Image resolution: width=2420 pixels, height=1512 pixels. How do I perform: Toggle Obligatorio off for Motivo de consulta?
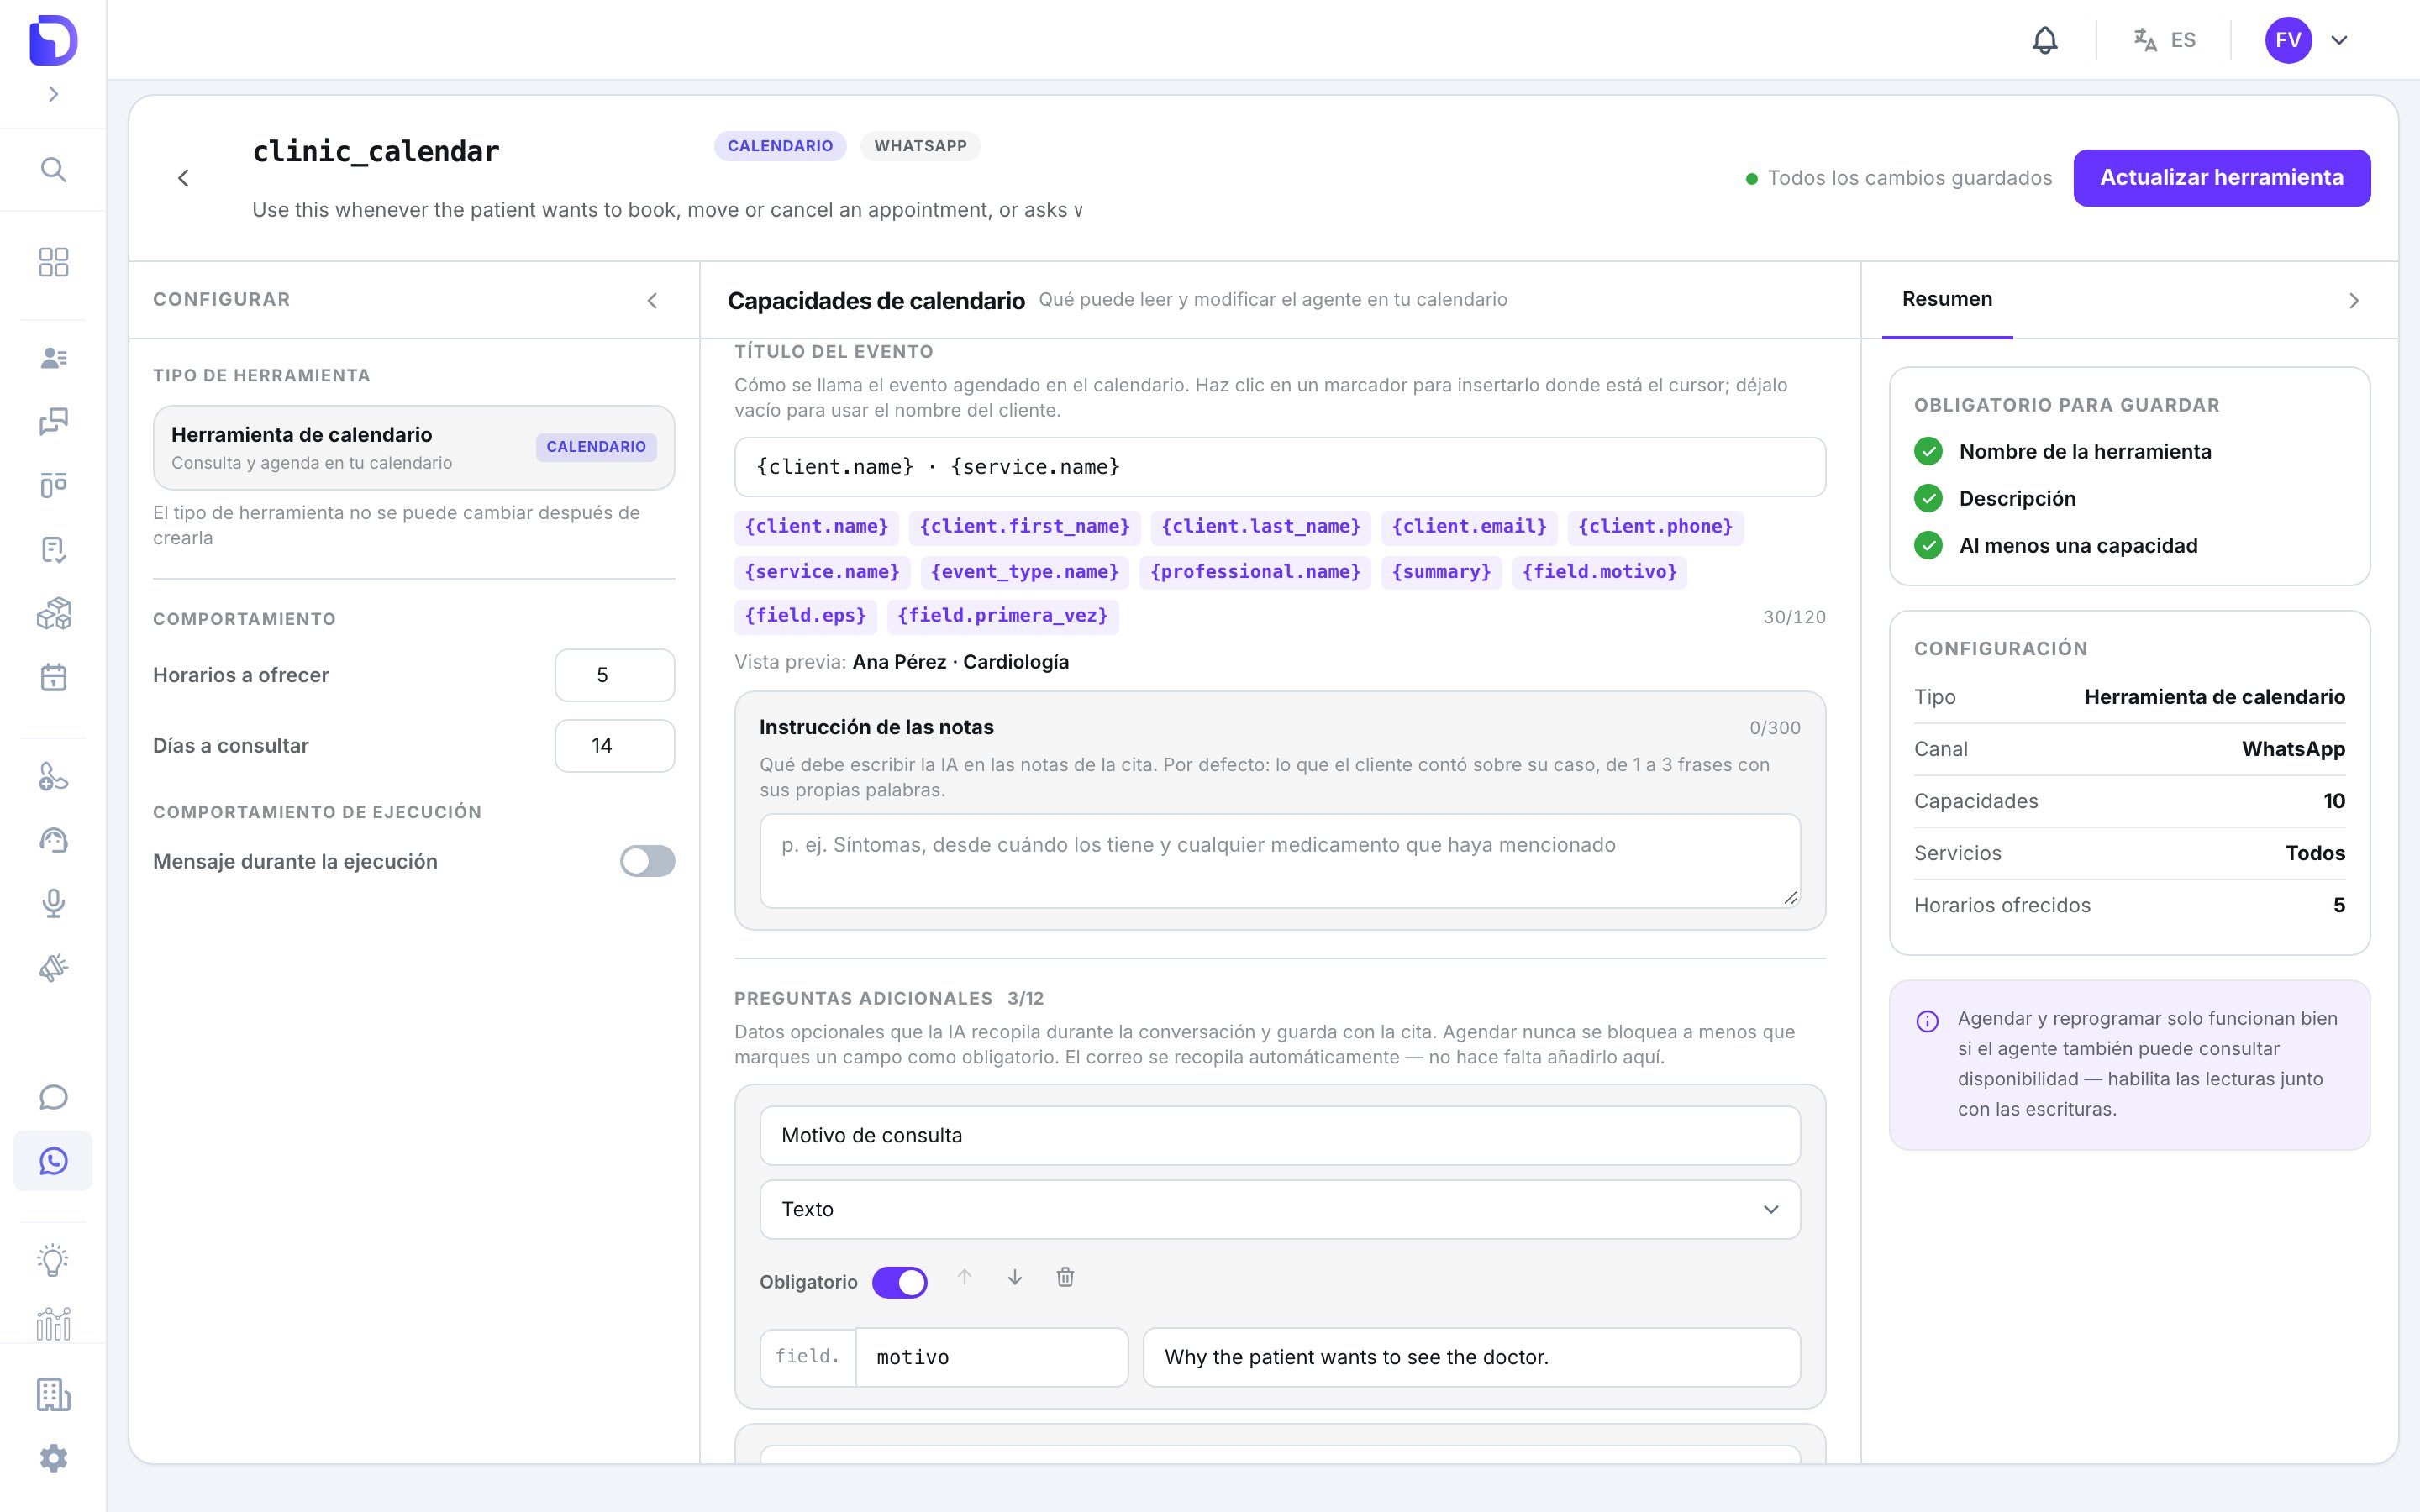pyautogui.click(x=899, y=1282)
